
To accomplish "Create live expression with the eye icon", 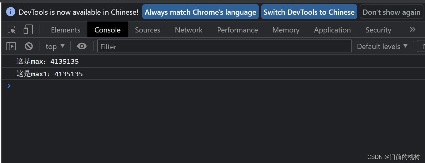I will pos(82,46).
